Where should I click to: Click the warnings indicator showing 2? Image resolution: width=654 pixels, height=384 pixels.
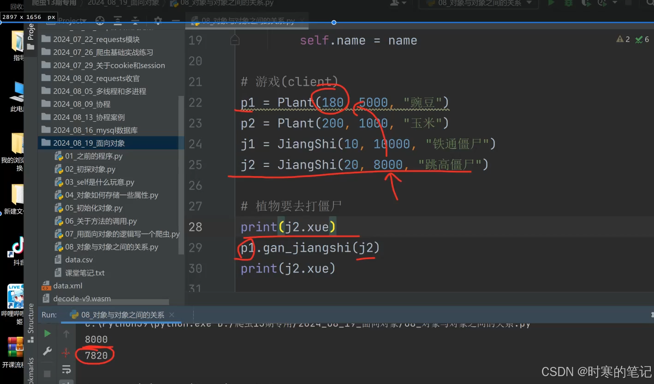click(x=623, y=39)
